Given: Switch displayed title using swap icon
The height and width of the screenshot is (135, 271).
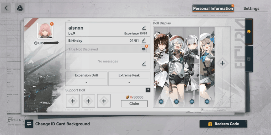Looking at the screenshot, I should (x=144, y=49).
